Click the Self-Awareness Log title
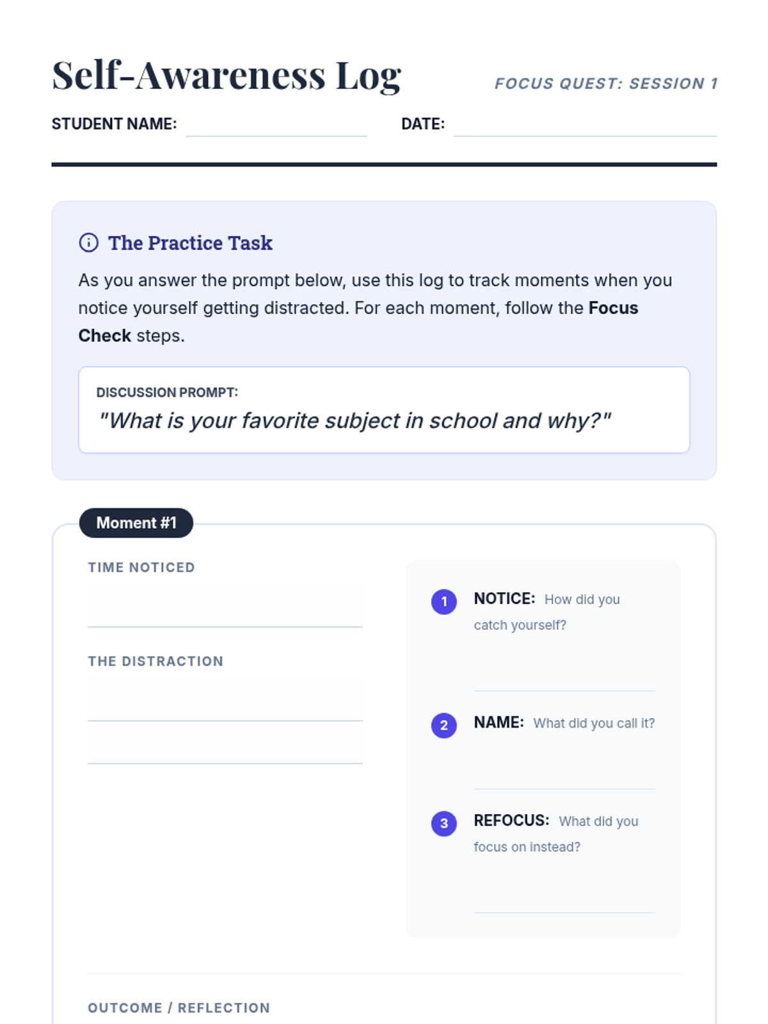768x1024 pixels. pyautogui.click(x=227, y=76)
